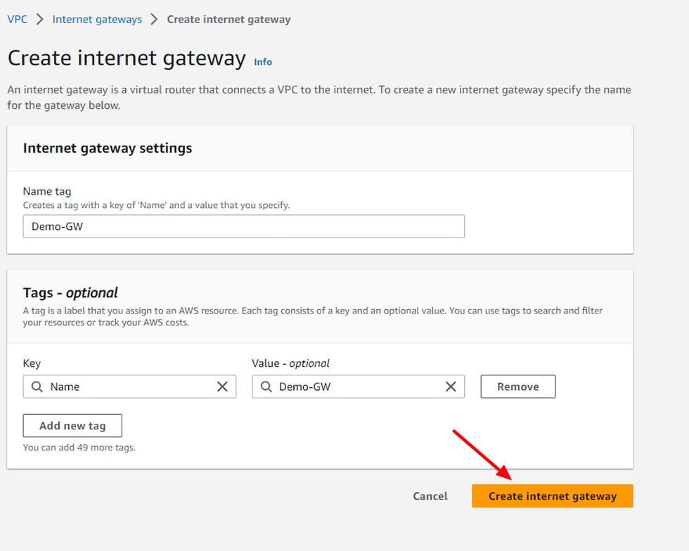Viewport: 689px width, 551px height.
Task: Focus the Name tag input field
Action: click(x=244, y=226)
